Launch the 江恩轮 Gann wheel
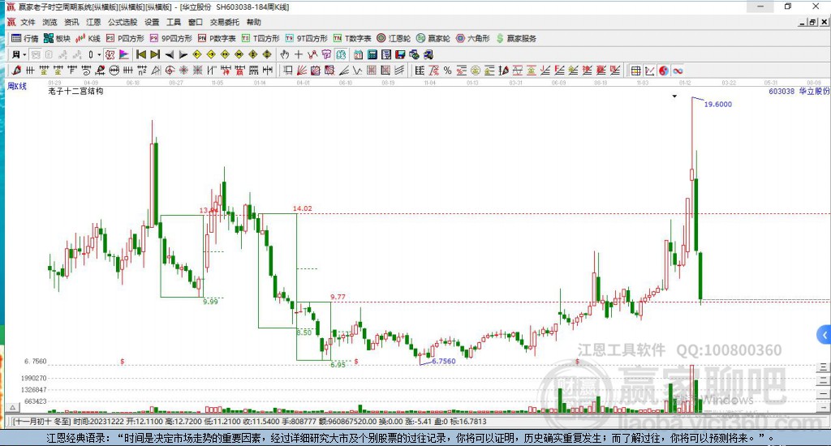This screenshot has width=831, height=446. coord(394,38)
